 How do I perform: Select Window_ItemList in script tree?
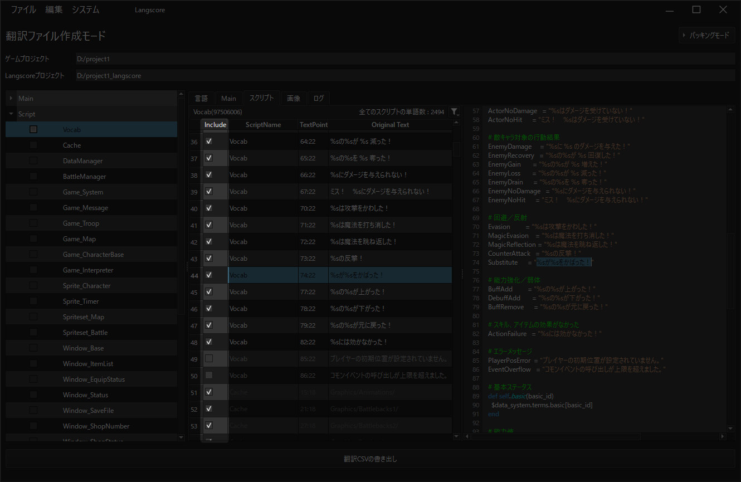(88, 363)
